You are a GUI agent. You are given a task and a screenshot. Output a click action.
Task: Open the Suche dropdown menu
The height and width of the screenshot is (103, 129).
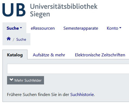tap(14, 28)
